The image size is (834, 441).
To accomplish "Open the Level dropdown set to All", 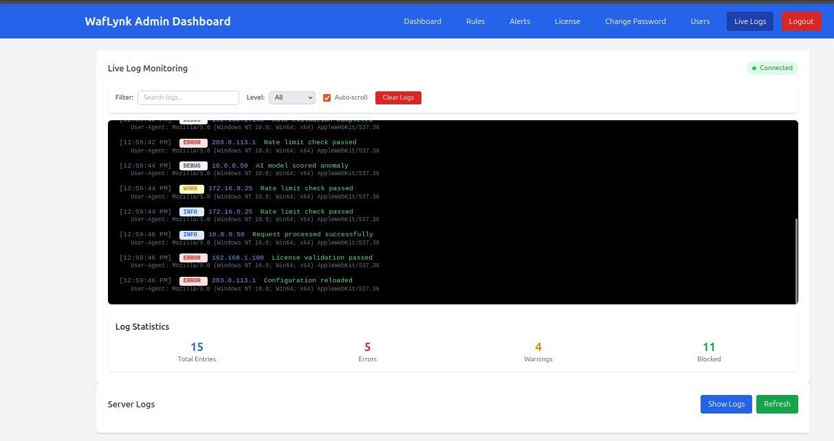I will (292, 98).
